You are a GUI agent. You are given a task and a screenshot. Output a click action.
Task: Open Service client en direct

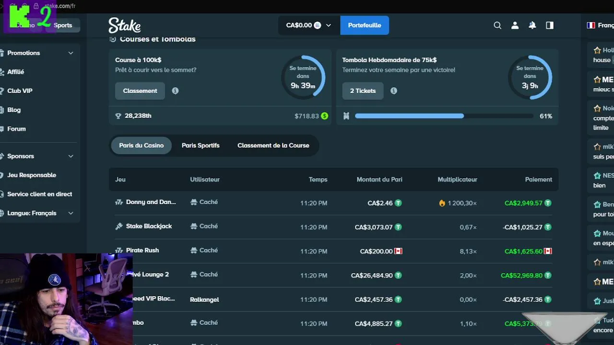click(39, 194)
